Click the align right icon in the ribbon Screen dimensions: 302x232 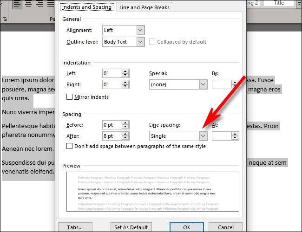pyautogui.click(x=40, y=5)
